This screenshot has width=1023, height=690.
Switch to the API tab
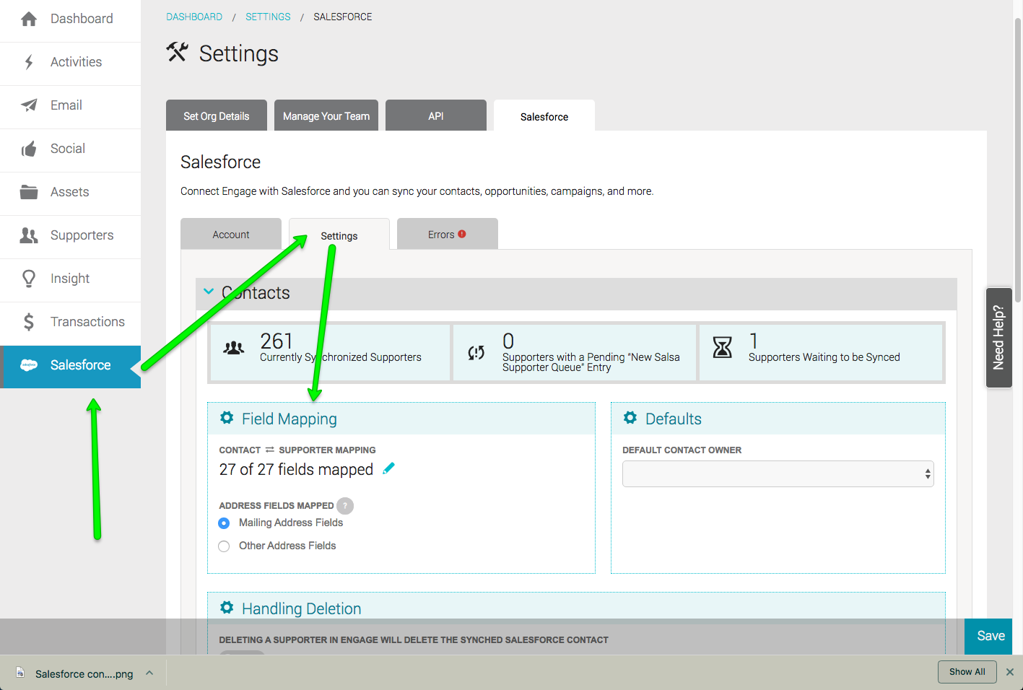click(436, 115)
